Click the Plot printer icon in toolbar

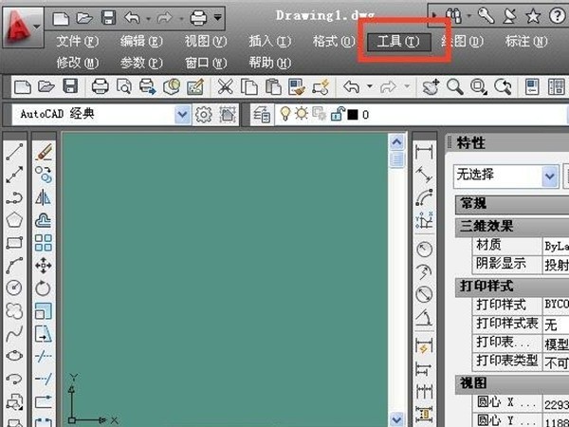point(100,87)
